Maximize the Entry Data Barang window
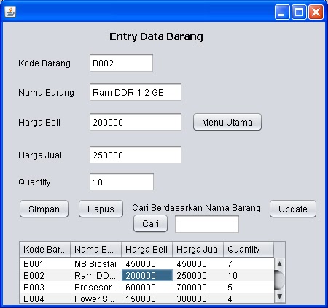Viewport: 328px width, 308px height. coord(299,12)
